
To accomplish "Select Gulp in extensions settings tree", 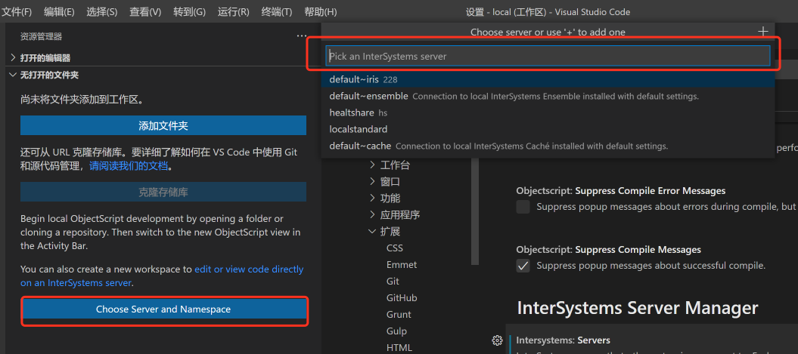I will click(396, 331).
